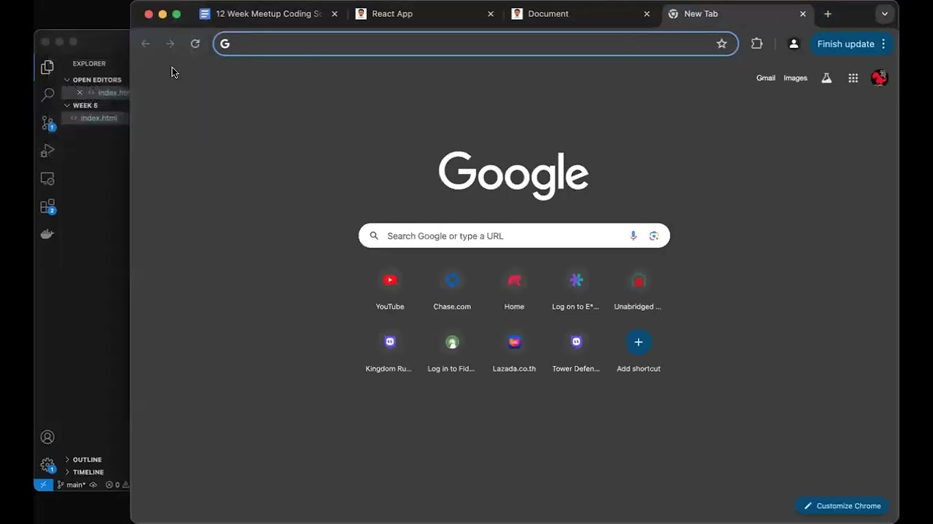Screen dimensions: 933x524
Task: Close the Document tab
Action: pos(647,14)
